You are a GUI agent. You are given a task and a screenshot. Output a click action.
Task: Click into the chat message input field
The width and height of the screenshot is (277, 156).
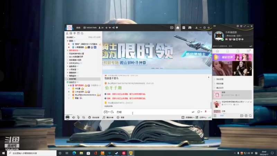[153, 112]
